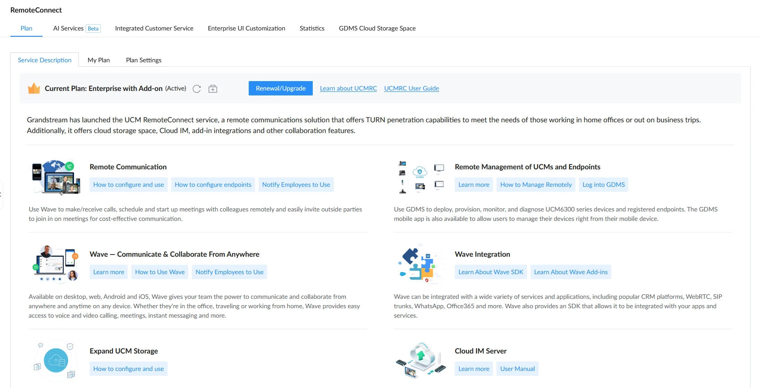Click the Wave Communicate & Collaborate illustration
Image resolution: width=760 pixels, height=388 pixels.
point(56,263)
